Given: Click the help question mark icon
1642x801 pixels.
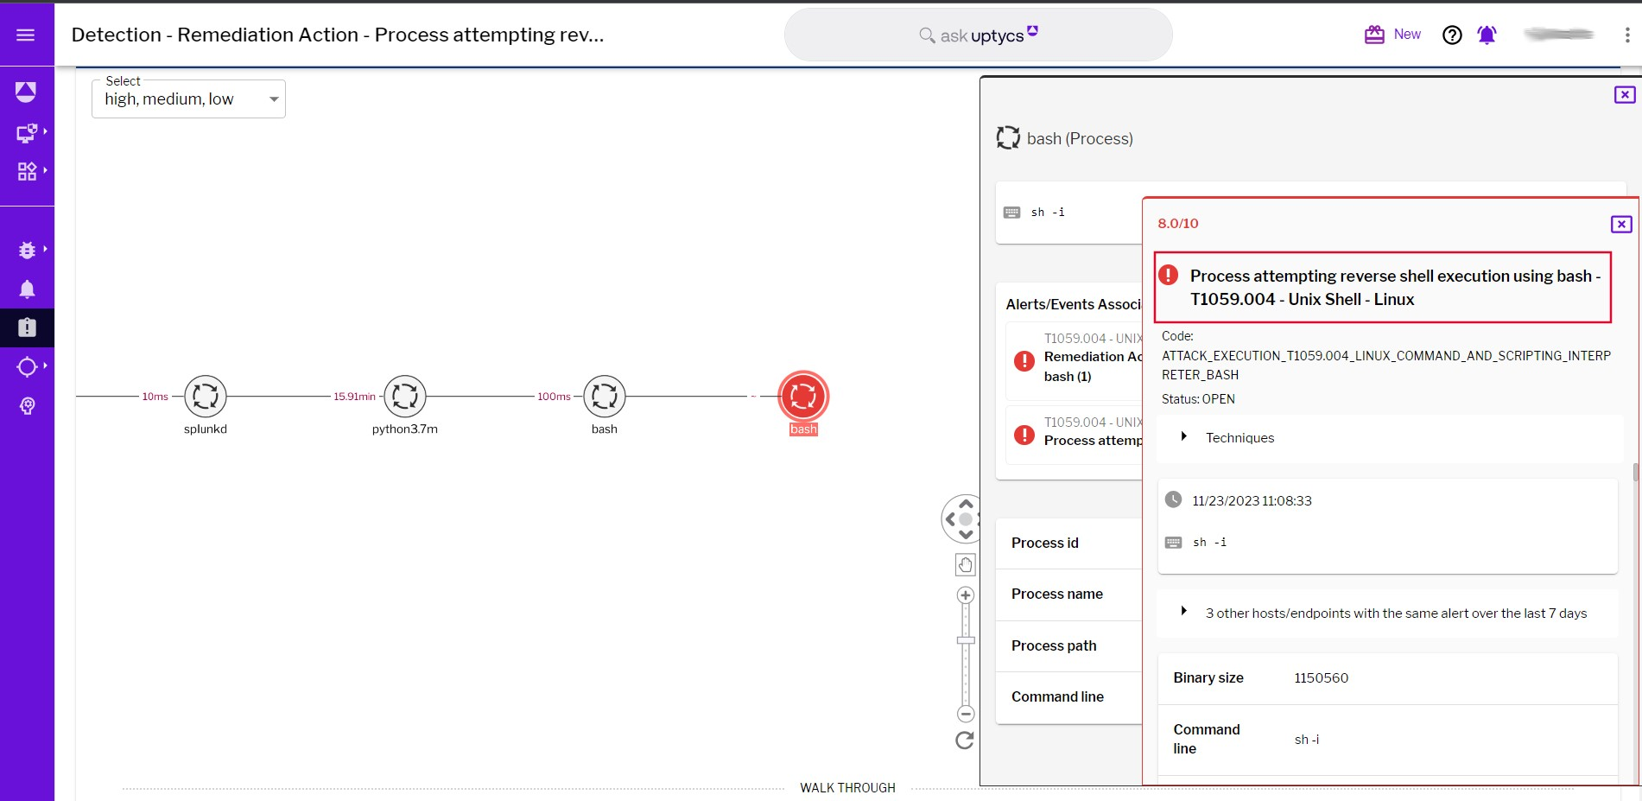Looking at the screenshot, I should pos(1452,35).
